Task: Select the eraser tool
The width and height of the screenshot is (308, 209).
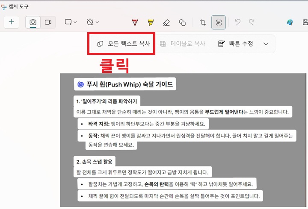Action: [166, 22]
